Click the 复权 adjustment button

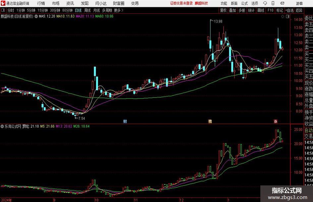tap(223, 10)
